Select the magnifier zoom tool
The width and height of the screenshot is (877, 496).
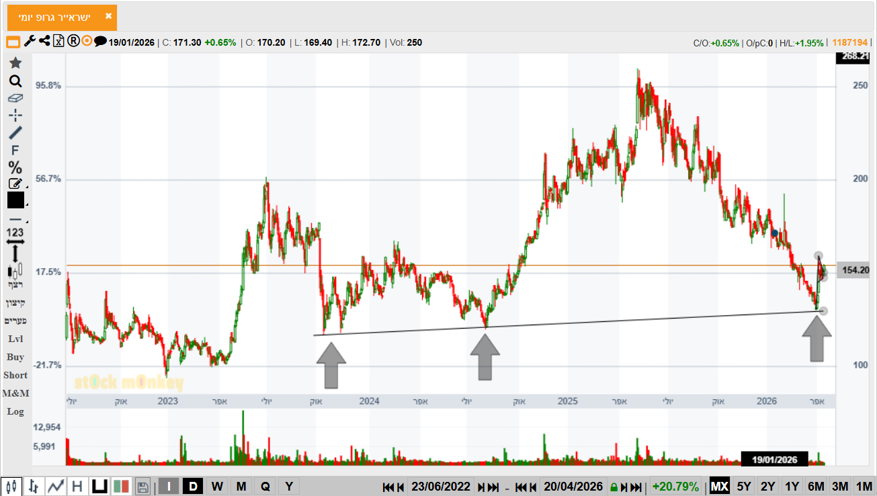[x=15, y=81]
